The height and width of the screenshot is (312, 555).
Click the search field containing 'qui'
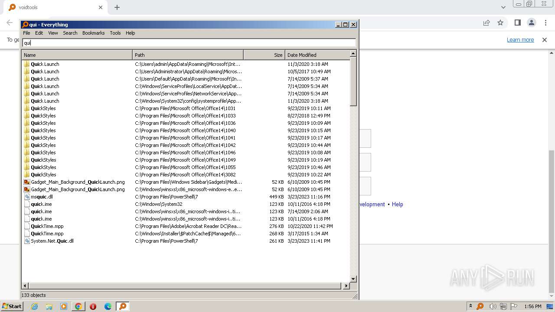189,42
